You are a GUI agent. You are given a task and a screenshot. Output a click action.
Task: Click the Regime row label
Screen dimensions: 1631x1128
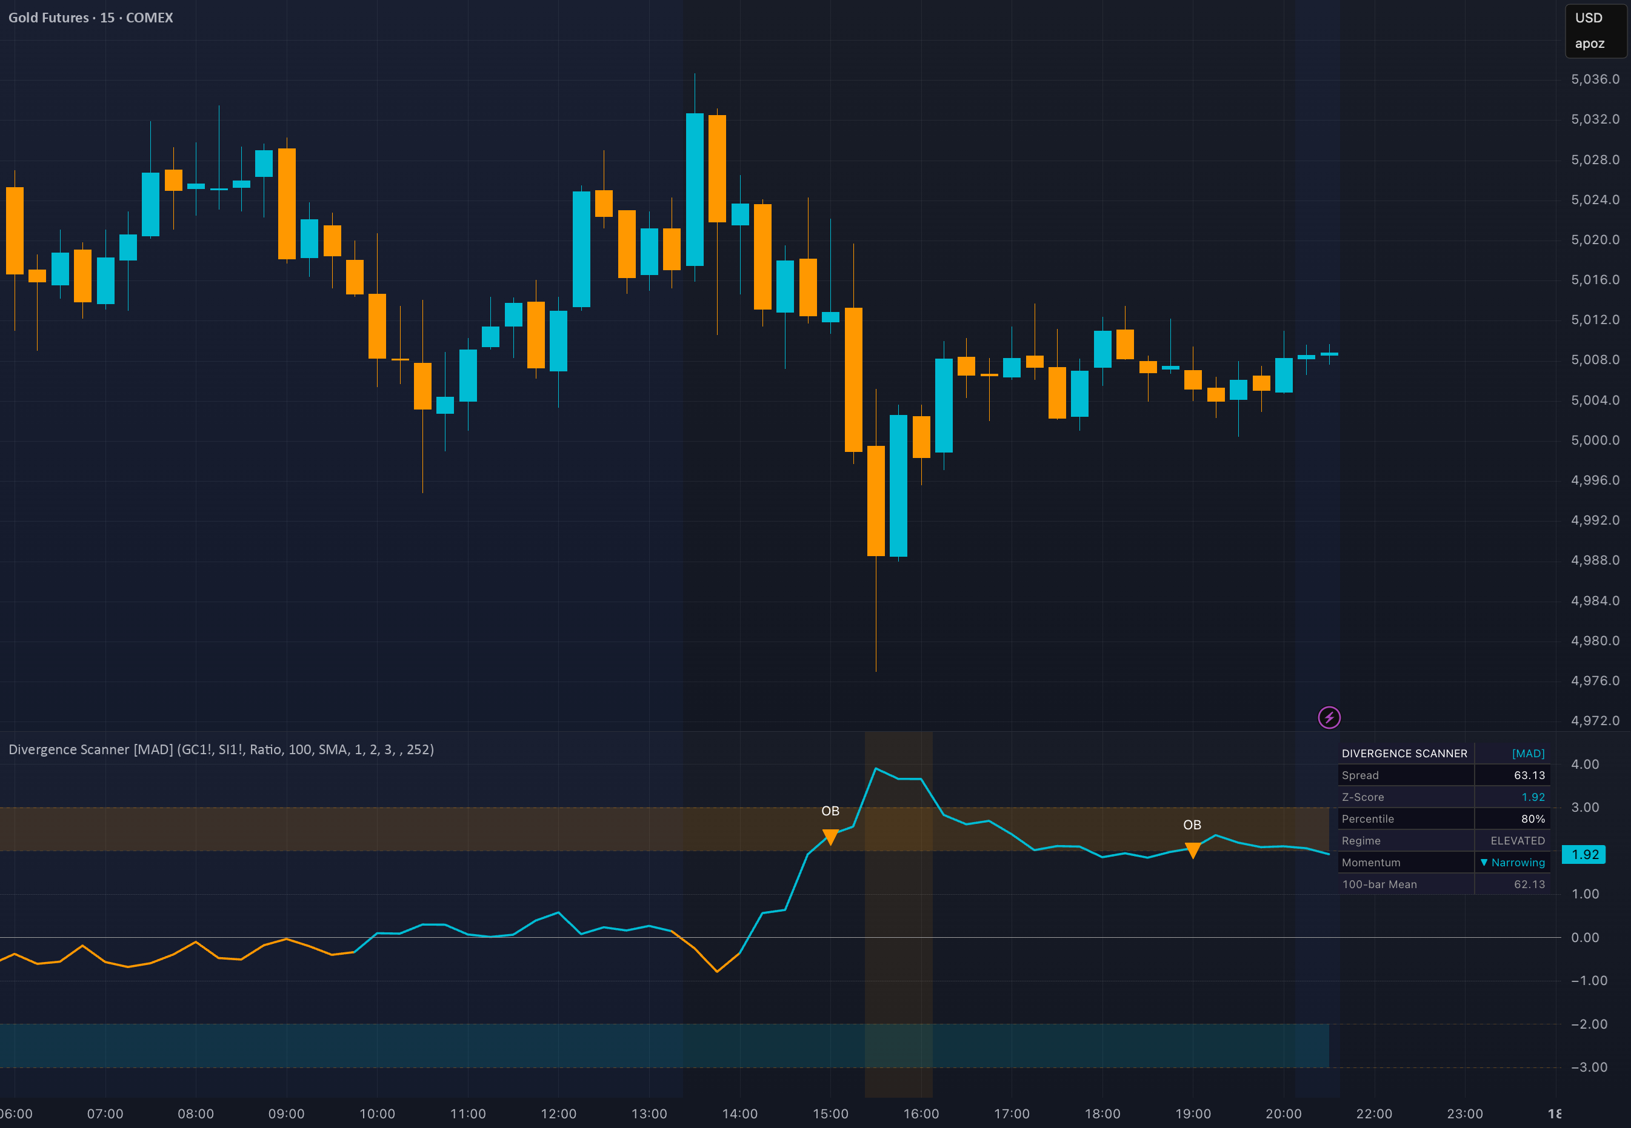(1361, 841)
